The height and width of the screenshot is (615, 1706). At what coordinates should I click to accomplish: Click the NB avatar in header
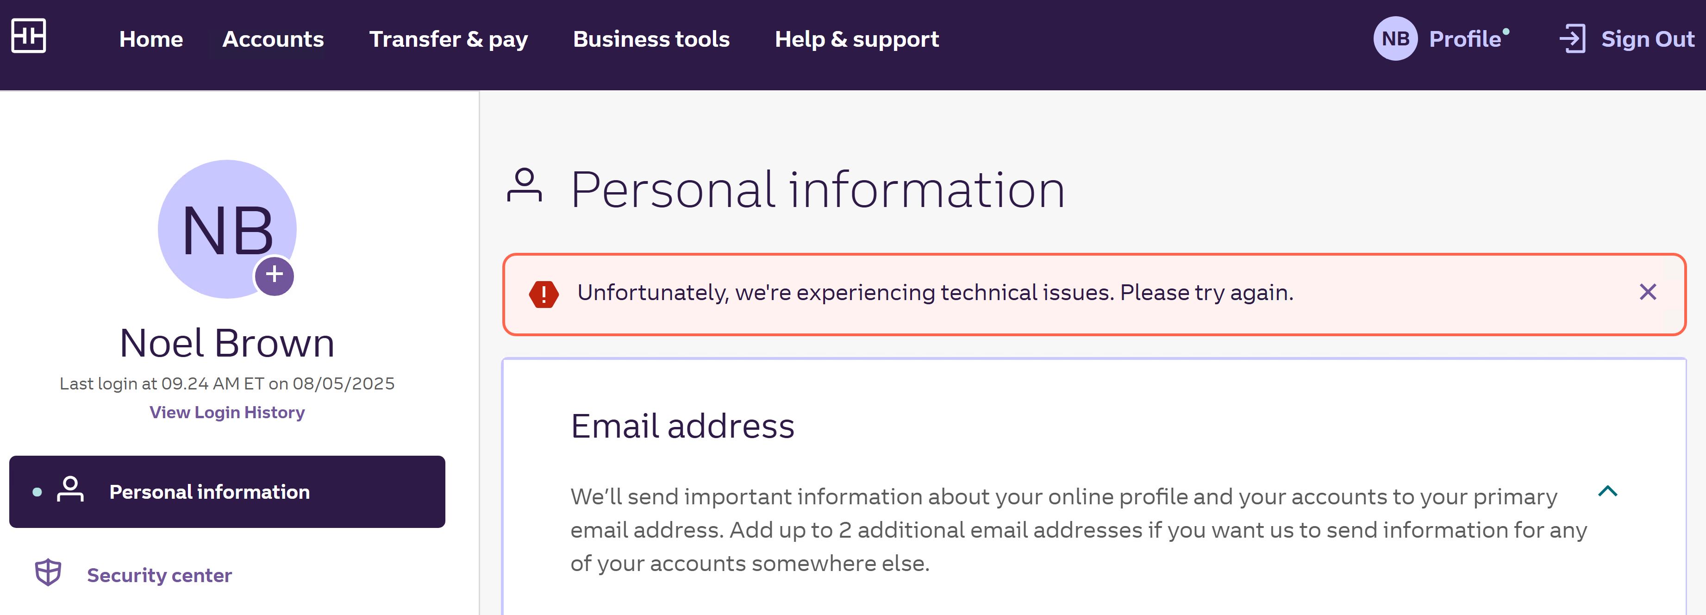pyautogui.click(x=1395, y=39)
